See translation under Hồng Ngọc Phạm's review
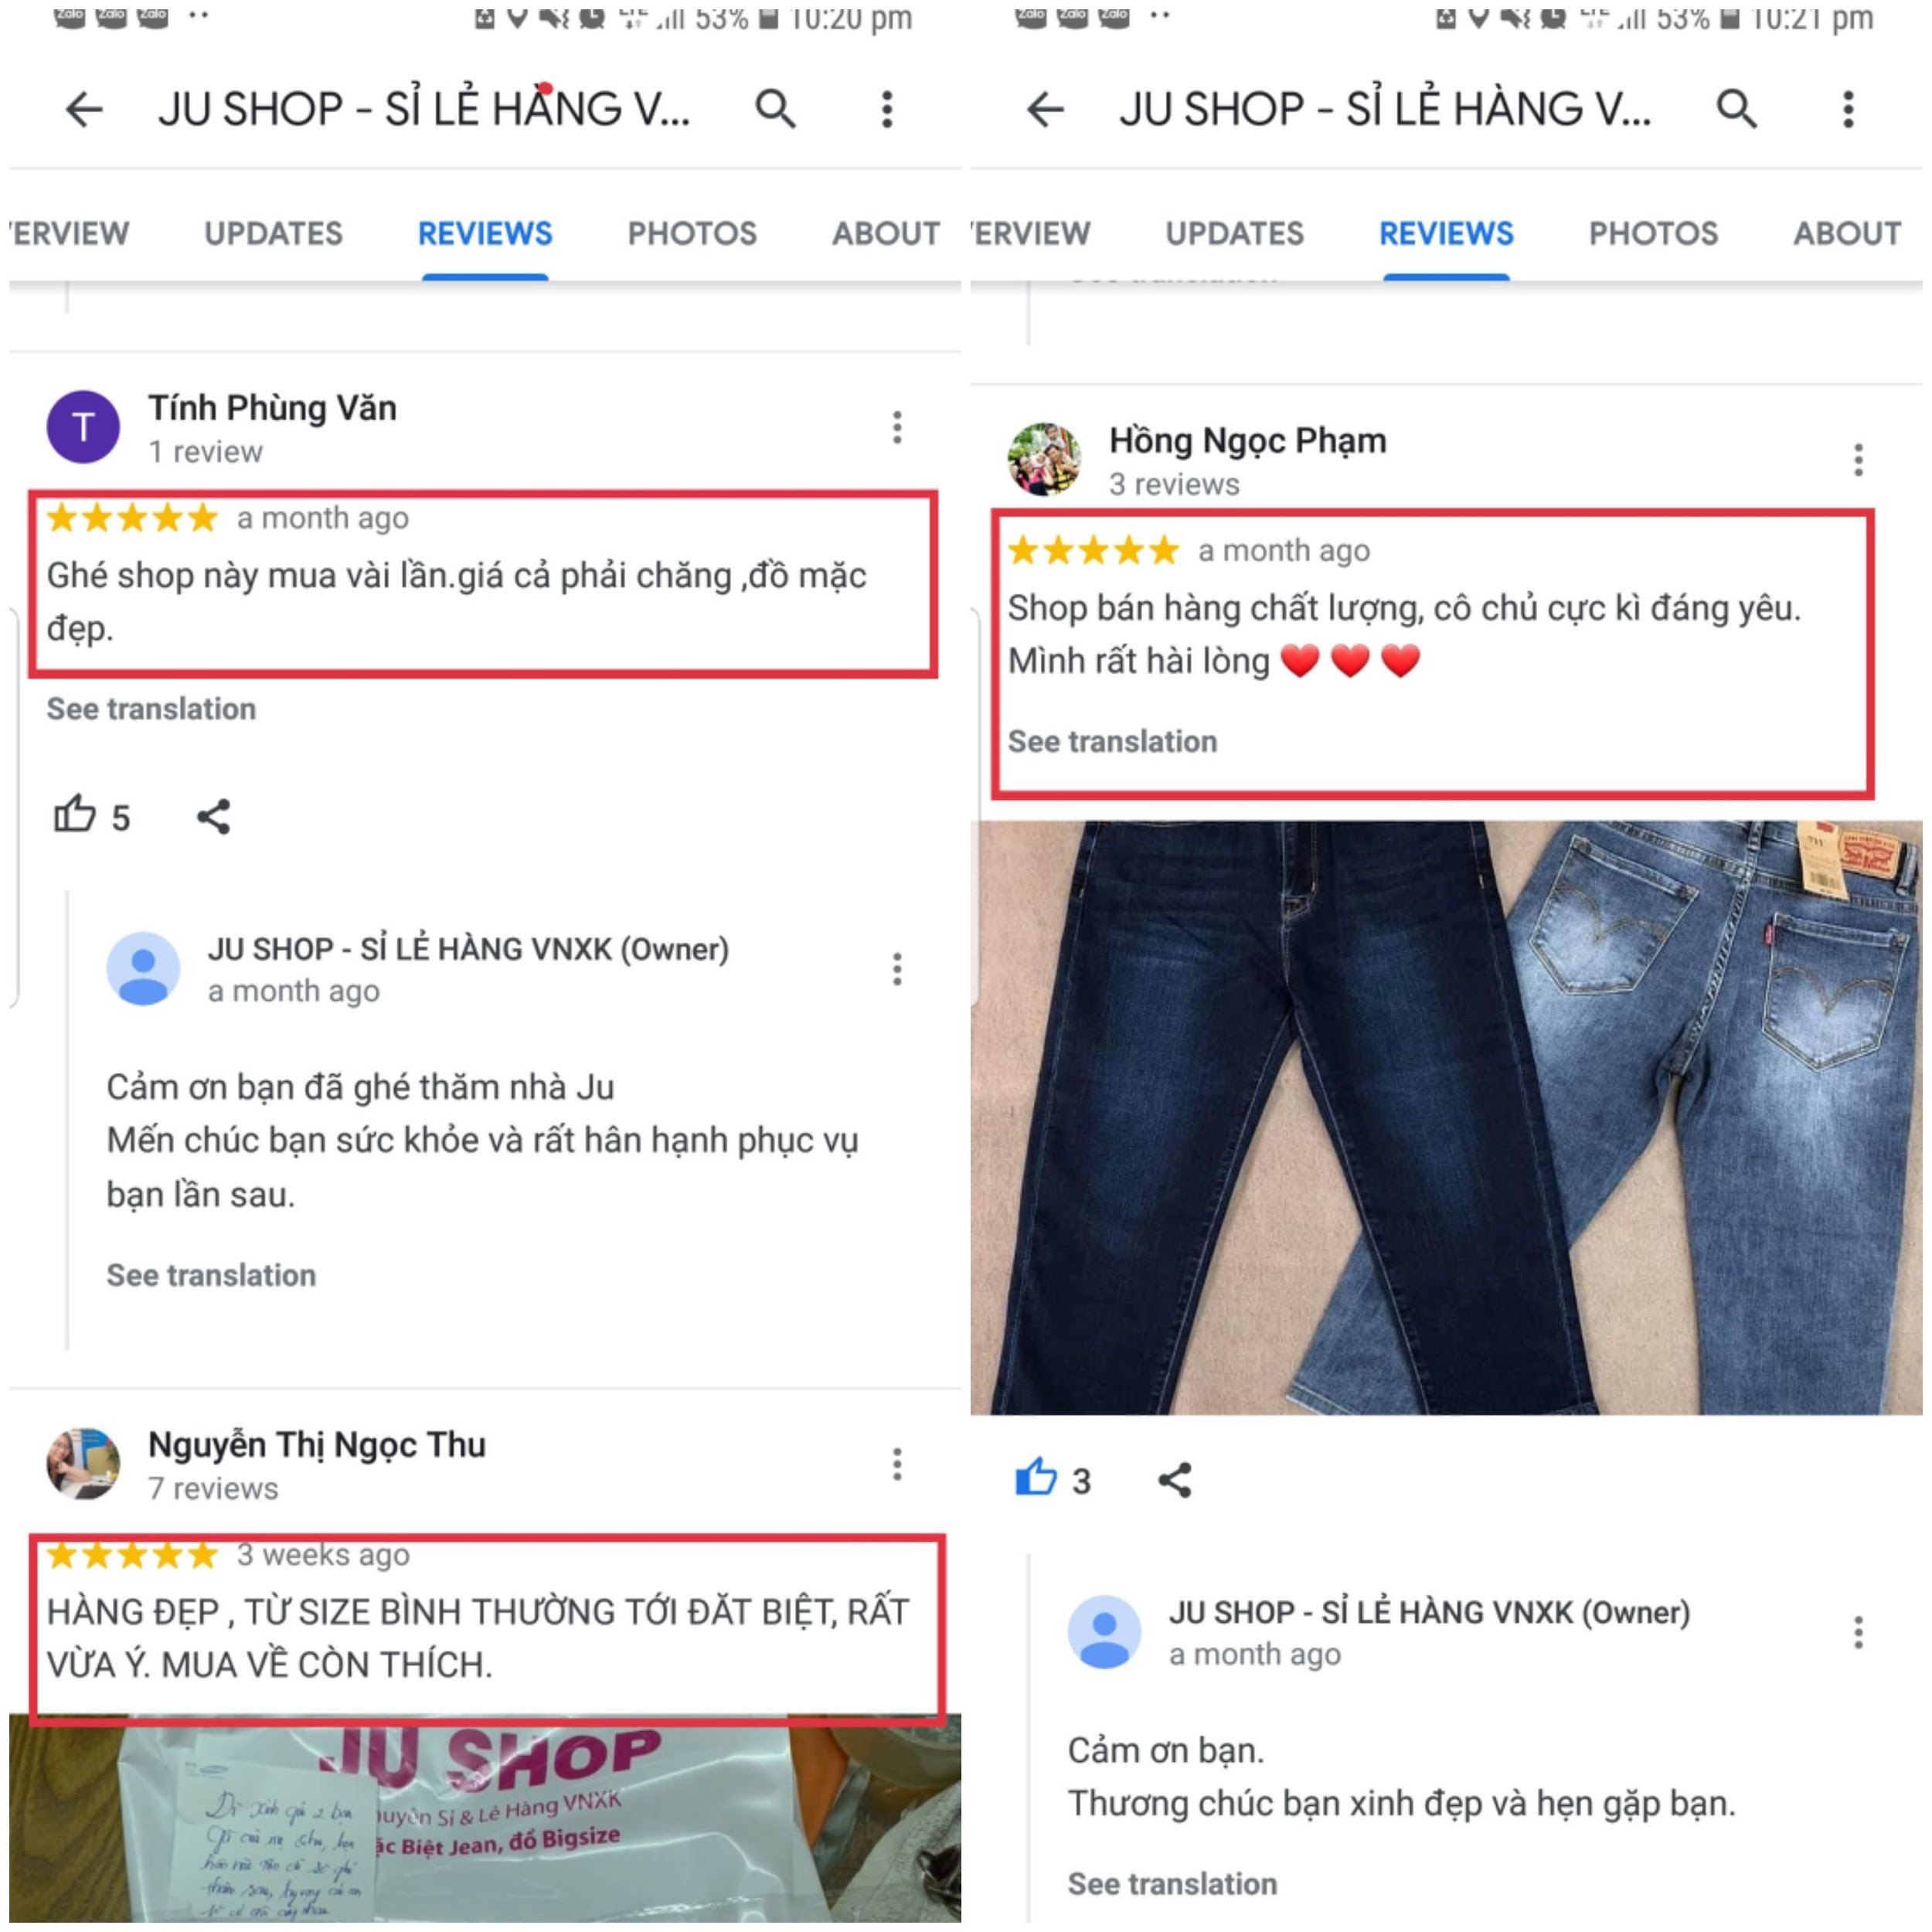The height and width of the screenshot is (1932, 1932). point(1112,741)
